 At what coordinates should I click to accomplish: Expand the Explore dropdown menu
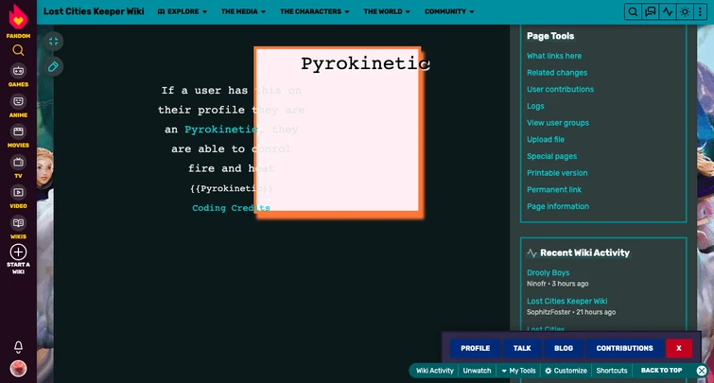coord(183,11)
